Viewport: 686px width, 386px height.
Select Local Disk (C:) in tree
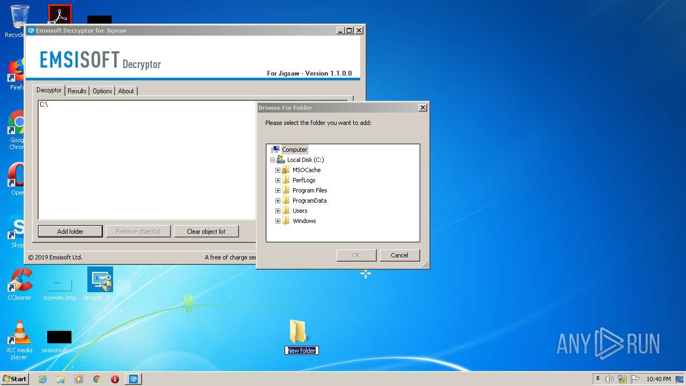tap(305, 160)
